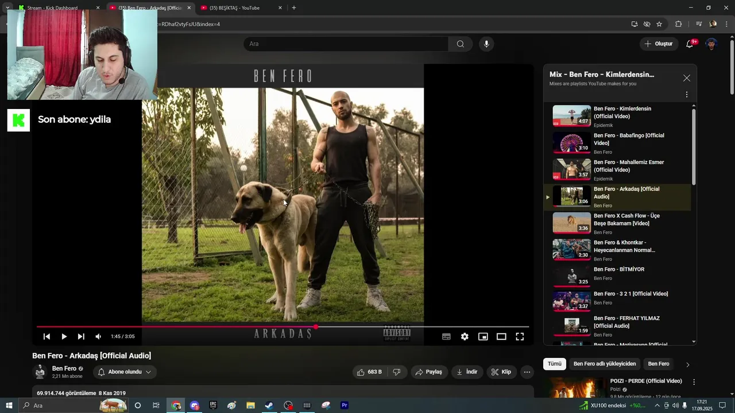Viewport: 735px width, 413px height.
Task: Show hidden system tray icons
Action: click(657, 406)
